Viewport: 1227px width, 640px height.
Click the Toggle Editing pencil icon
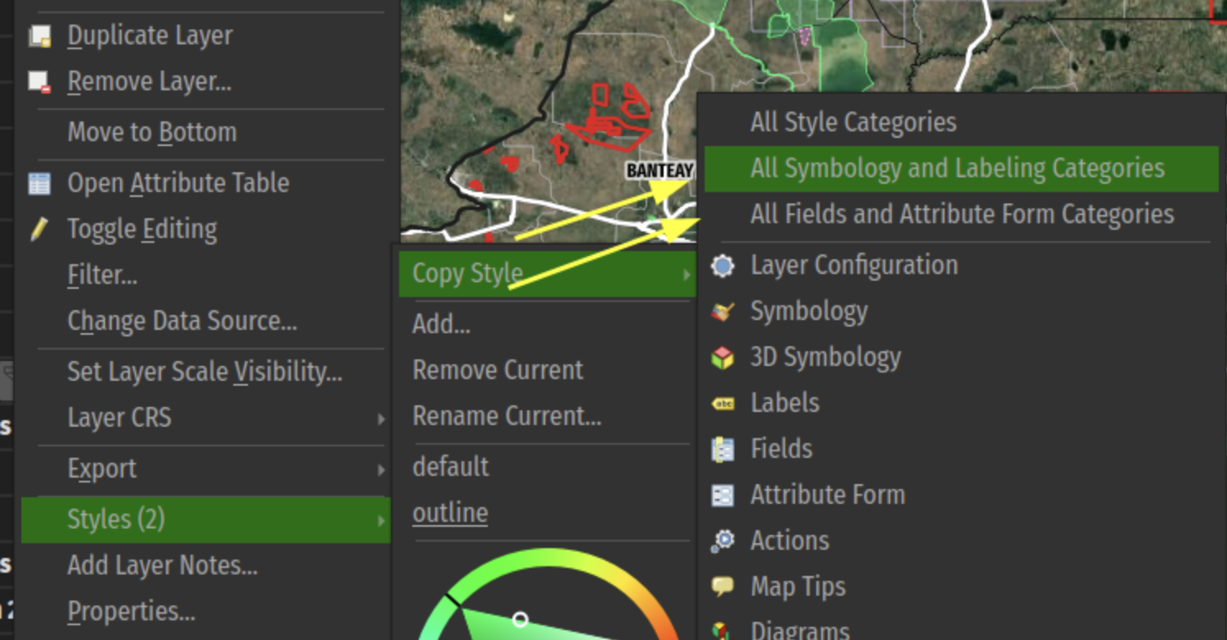click(x=39, y=229)
